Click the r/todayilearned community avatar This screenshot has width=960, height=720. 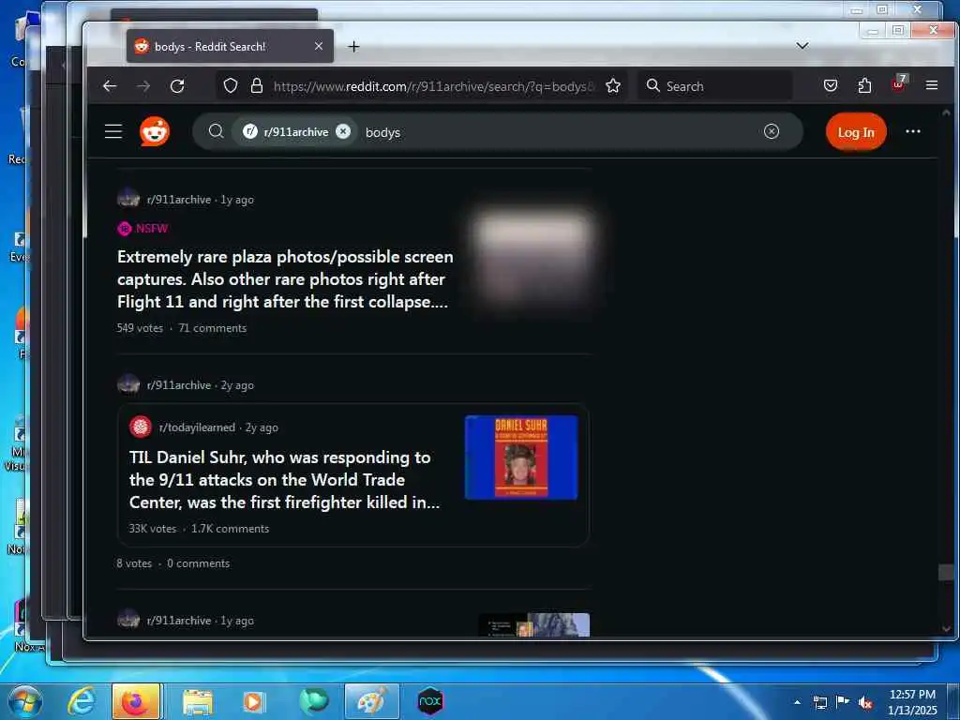coord(141,427)
